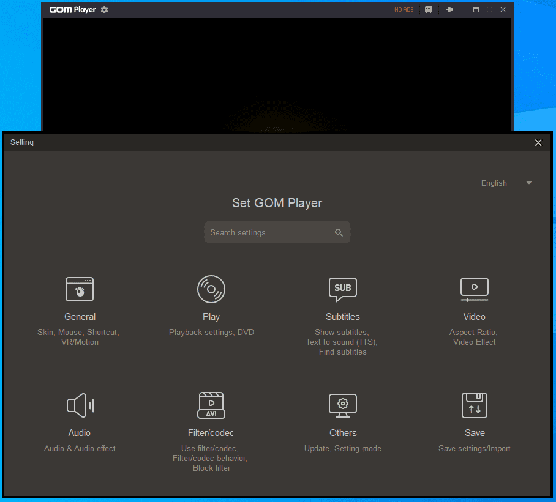This screenshot has height=502, width=556.
Task: Select the Save category label
Action: coord(475,433)
